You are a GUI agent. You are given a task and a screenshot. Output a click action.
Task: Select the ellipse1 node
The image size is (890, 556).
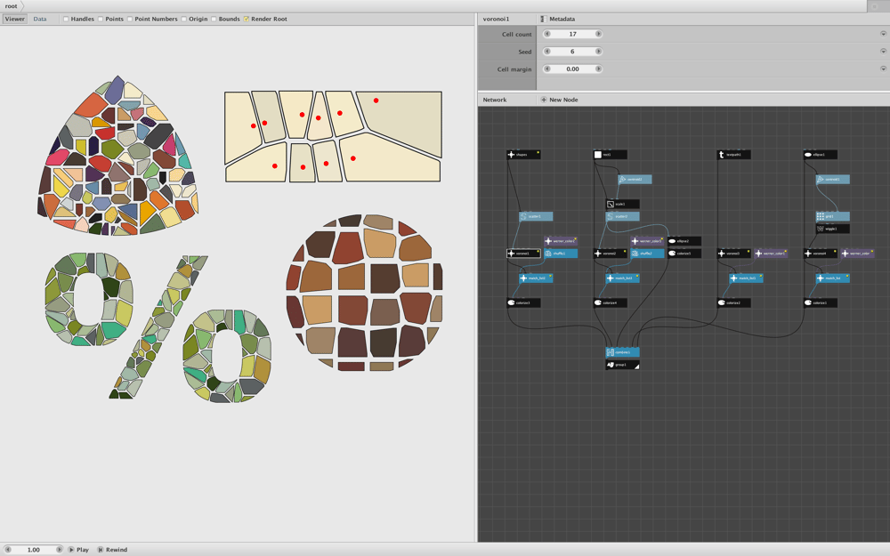click(821, 154)
